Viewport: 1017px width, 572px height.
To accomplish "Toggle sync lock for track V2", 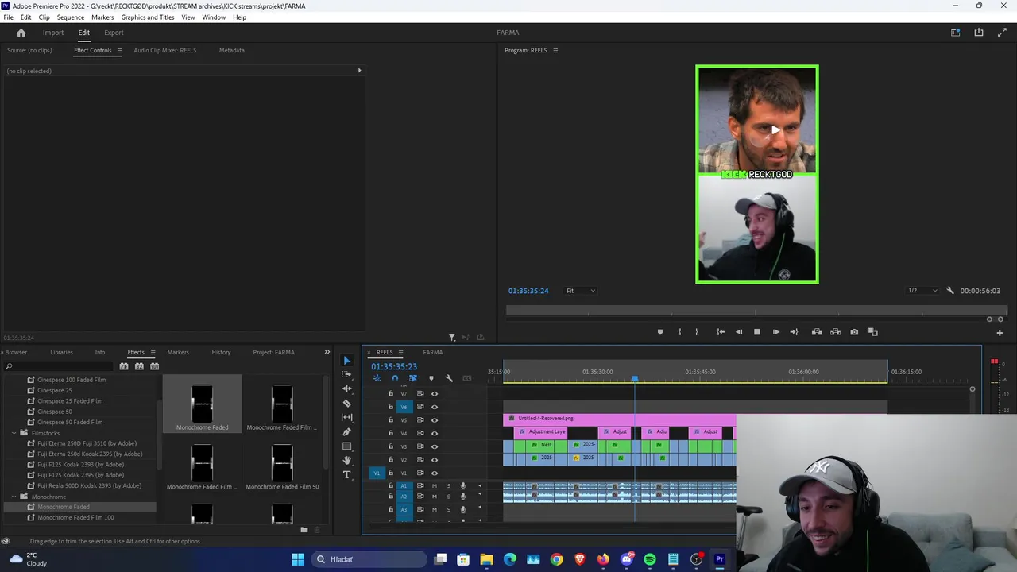I will point(420,459).
